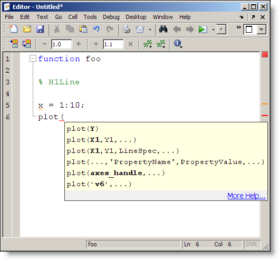Open cell mode info icon

coord(178,44)
